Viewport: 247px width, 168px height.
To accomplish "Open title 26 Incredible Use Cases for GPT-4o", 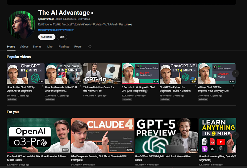I will [99, 89].
